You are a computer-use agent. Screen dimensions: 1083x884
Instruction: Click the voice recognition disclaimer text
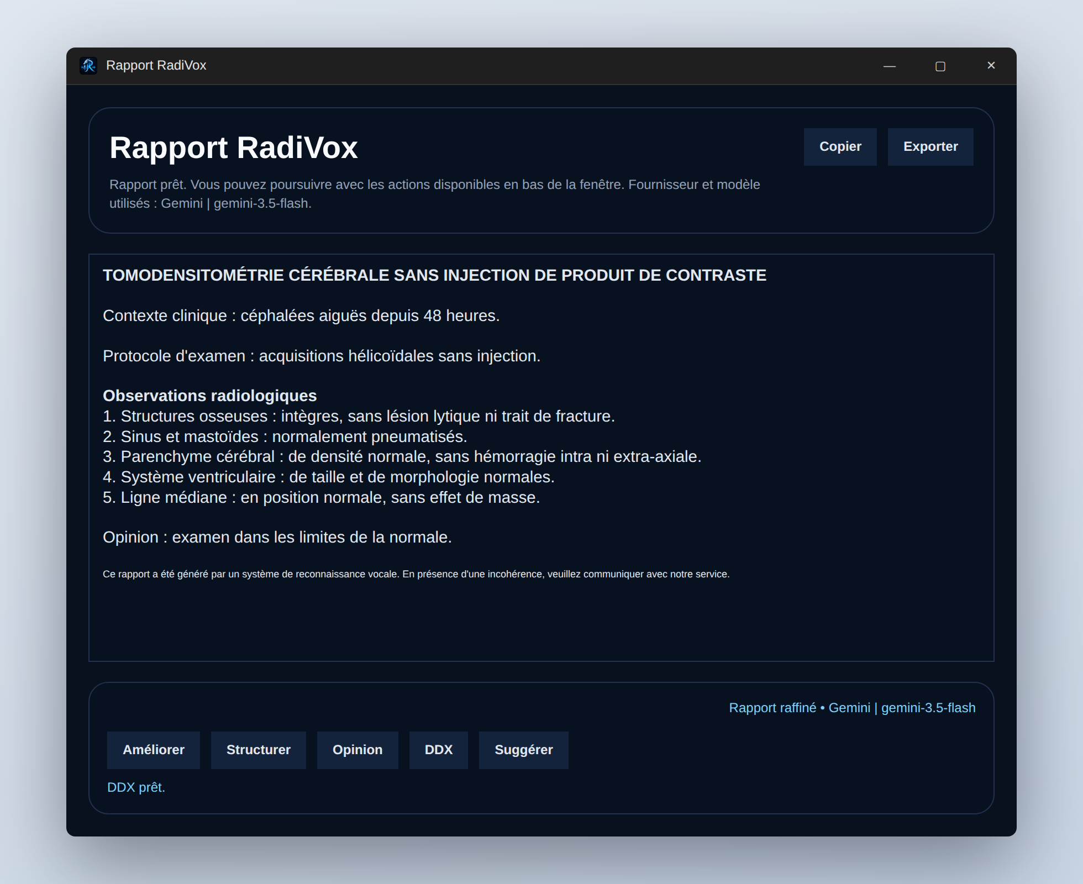[416, 574]
